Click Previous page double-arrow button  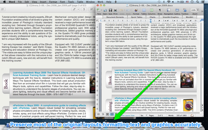[x=203, y=105]
